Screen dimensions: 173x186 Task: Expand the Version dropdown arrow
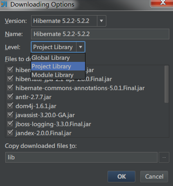coord(101,21)
